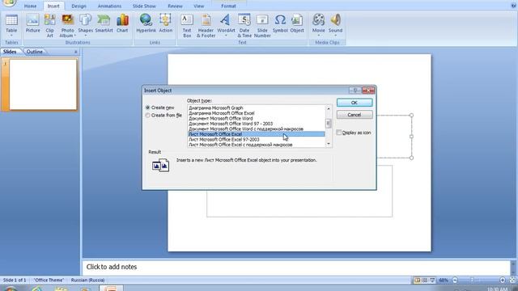This screenshot has width=518, height=291.
Task: Expand the Sound dropdown arrow
Action: pos(336,36)
